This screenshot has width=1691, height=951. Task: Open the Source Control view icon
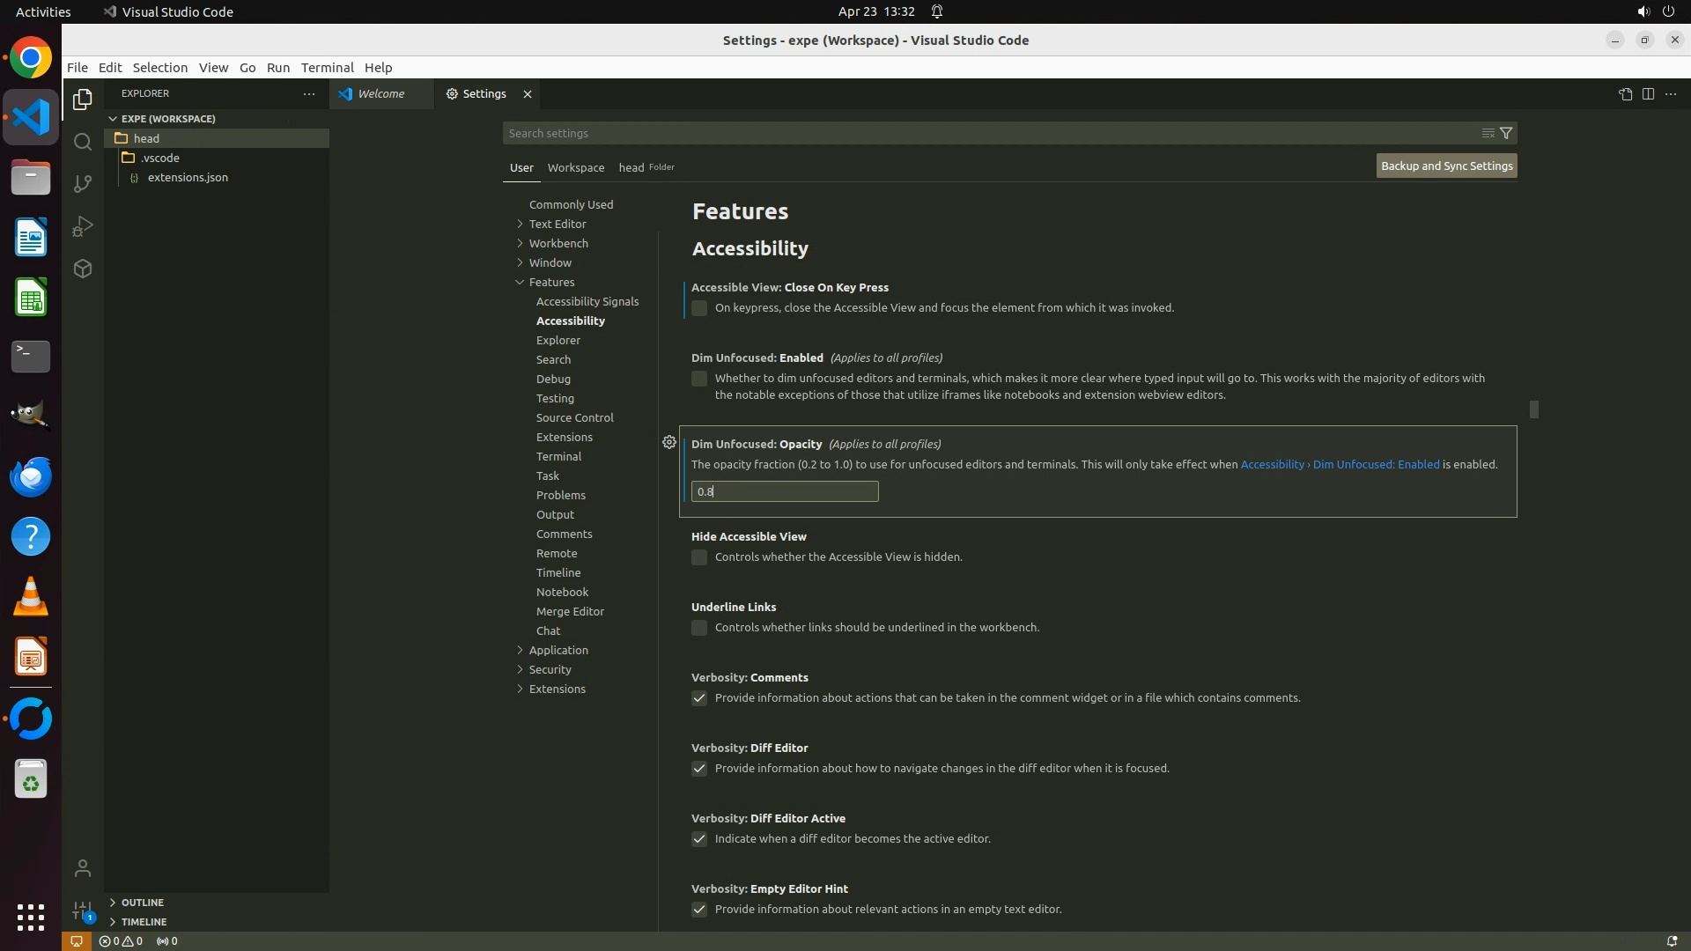coord(83,184)
